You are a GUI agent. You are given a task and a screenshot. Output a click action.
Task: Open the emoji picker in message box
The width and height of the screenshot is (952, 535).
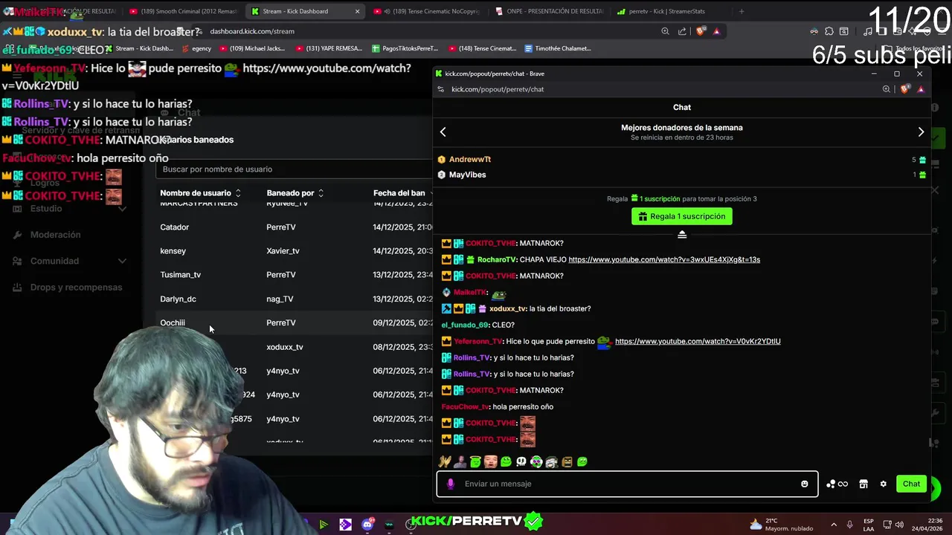pos(804,484)
